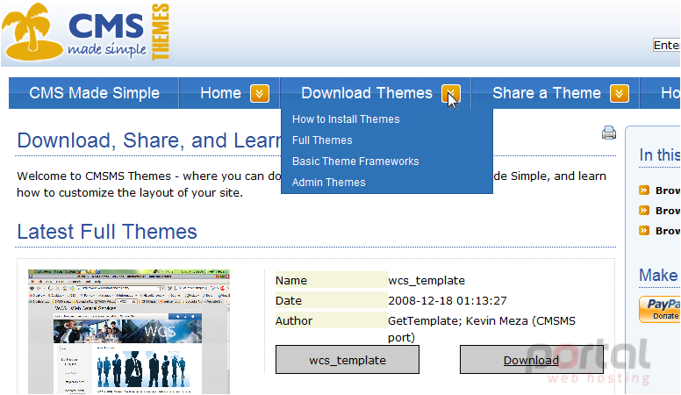Click the wcs_template button

pyautogui.click(x=348, y=360)
